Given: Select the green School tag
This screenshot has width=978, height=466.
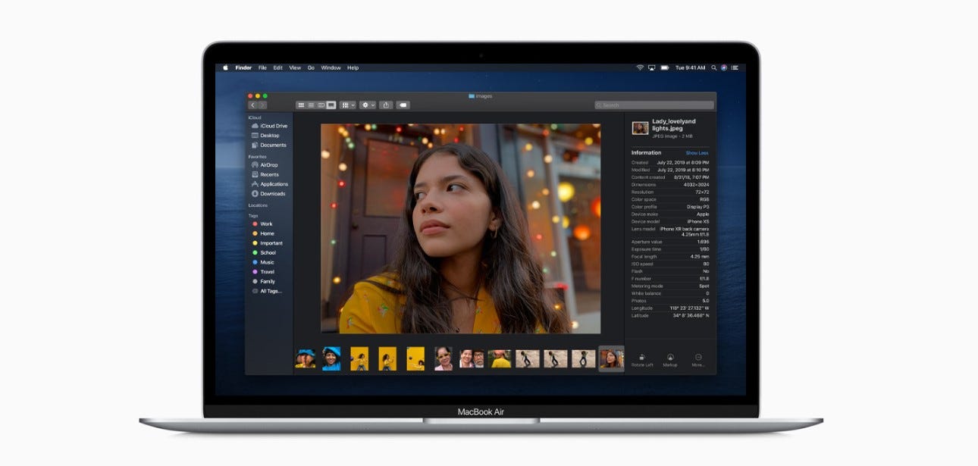Looking at the screenshot, I should pos(265,252).
